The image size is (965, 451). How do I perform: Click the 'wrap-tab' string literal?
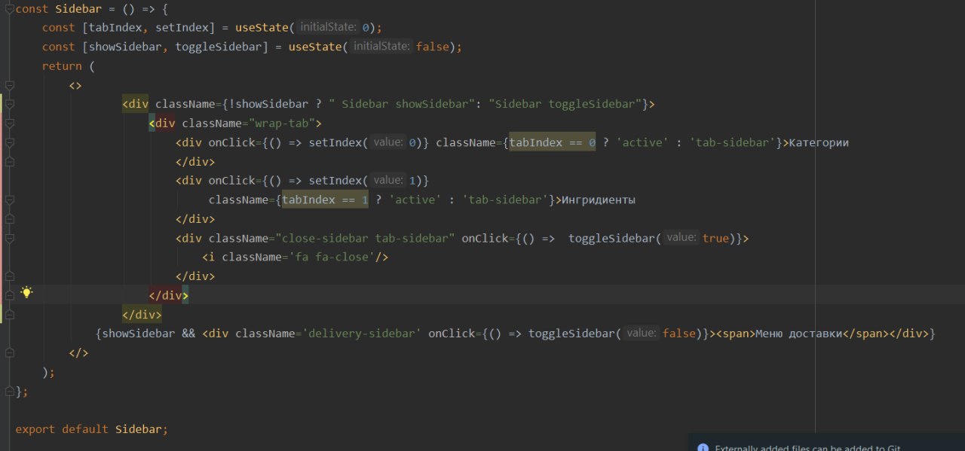coord(282,123)
